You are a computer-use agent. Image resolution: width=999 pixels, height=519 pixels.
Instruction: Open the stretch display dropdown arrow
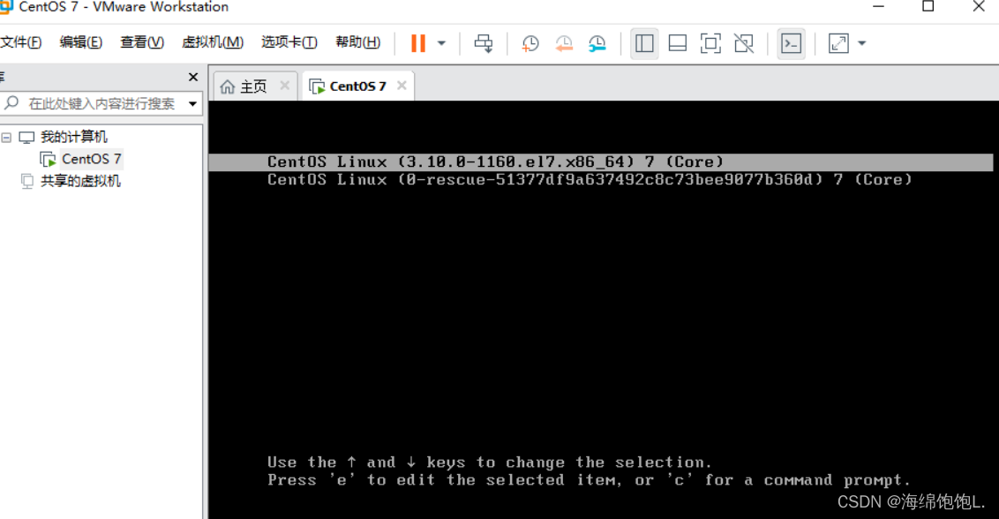coord(862,43)
